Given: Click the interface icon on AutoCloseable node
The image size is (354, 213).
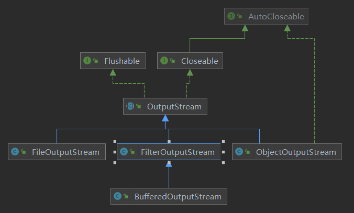Looking at the screenshot, I should [x=231, y=17].
